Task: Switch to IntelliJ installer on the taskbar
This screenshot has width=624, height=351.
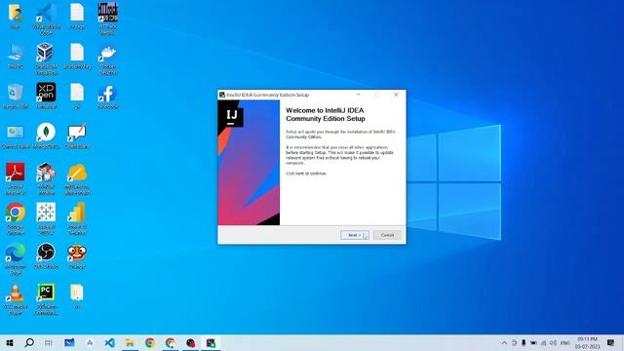Action: tap(211, 342)
